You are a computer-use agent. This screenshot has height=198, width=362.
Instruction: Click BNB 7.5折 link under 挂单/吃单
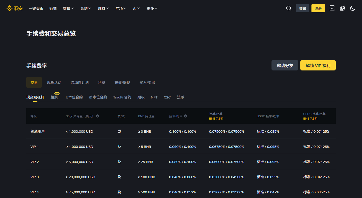[216, 119]
